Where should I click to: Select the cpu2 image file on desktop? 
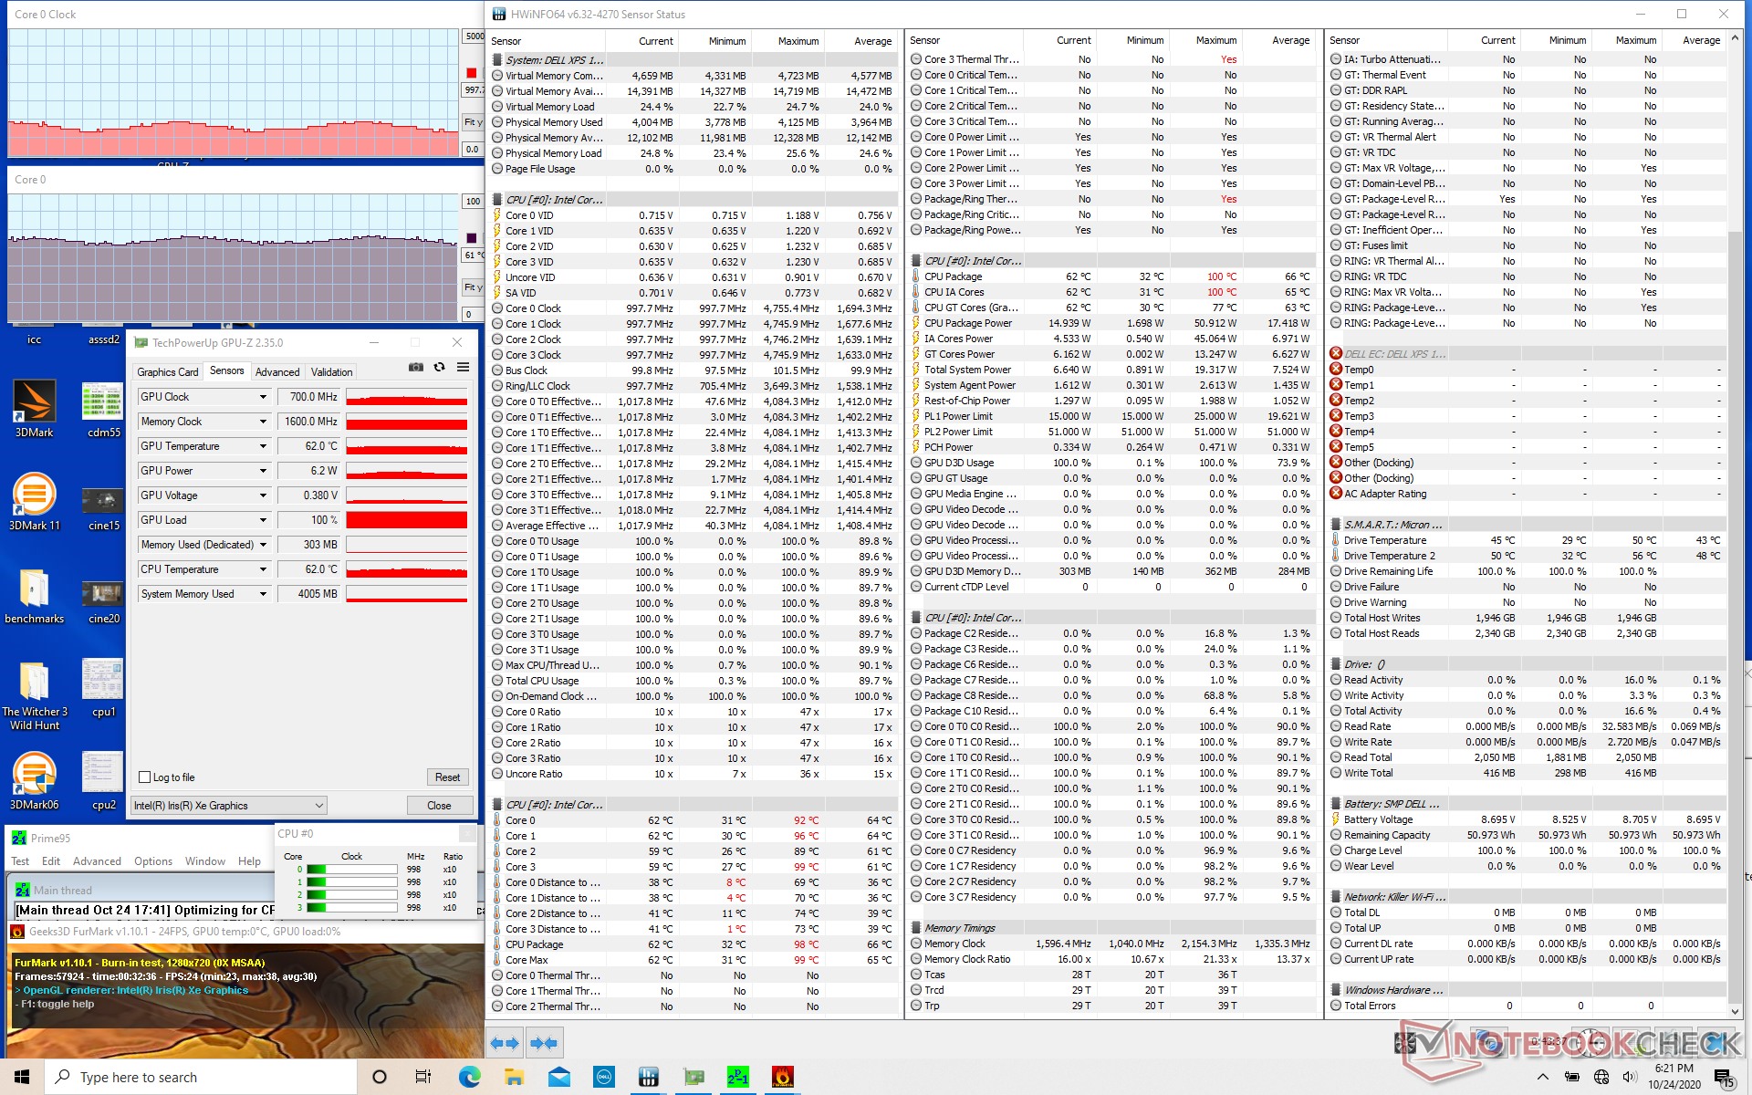coord(103,781)
